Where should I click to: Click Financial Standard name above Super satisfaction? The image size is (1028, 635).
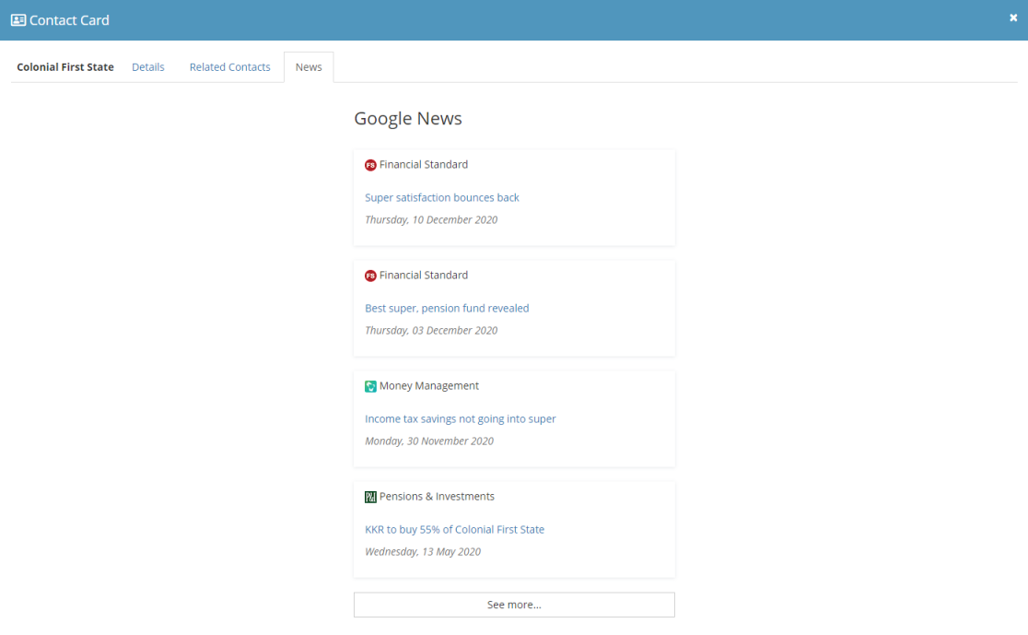tap(424, 165)
